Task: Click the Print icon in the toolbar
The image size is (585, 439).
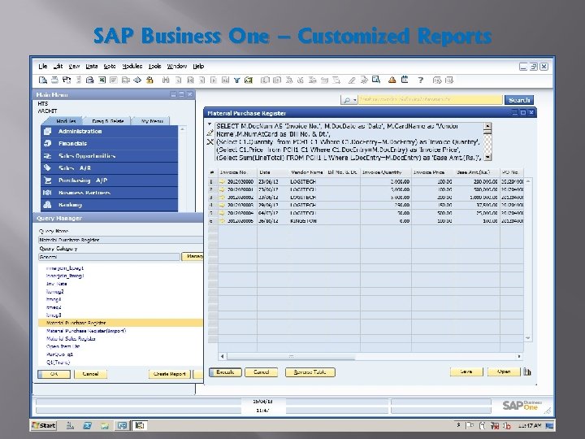Action: [54, 80]
